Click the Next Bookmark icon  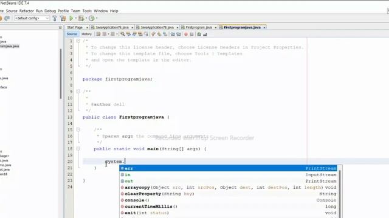pos(159,34)
